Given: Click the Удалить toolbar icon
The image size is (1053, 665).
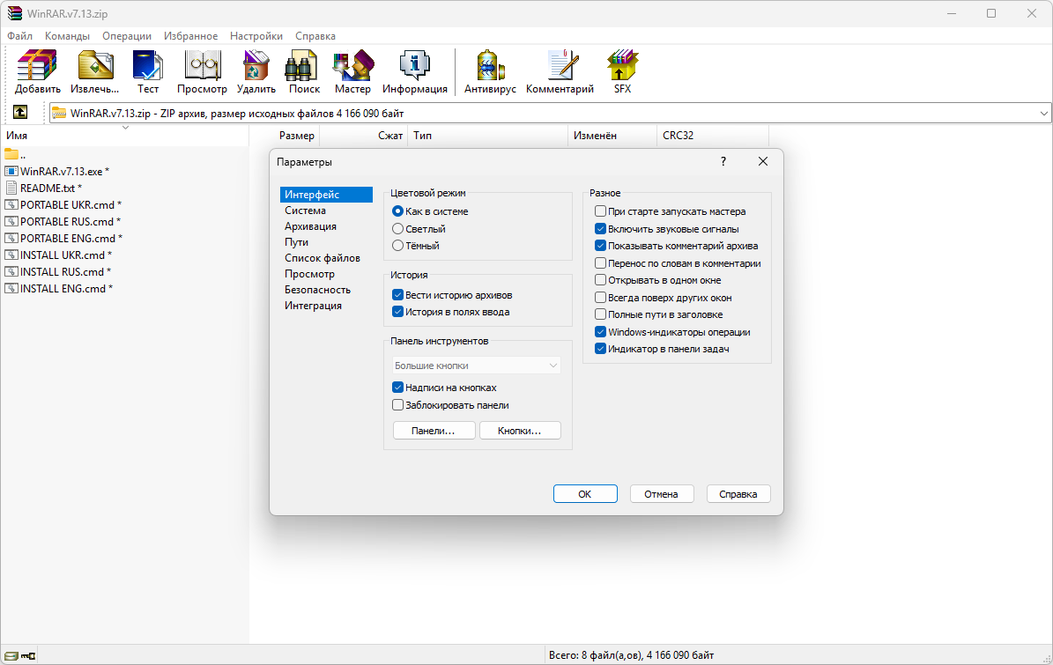Looking at the screenshot, I should tap(256, 65).
